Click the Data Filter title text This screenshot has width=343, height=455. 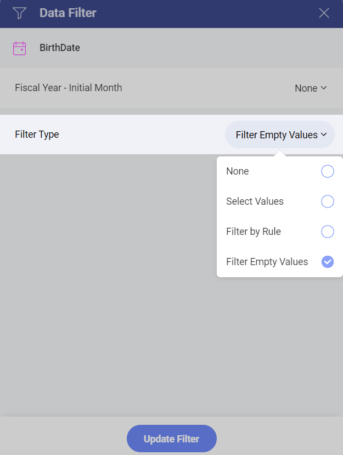coord(68,13)
